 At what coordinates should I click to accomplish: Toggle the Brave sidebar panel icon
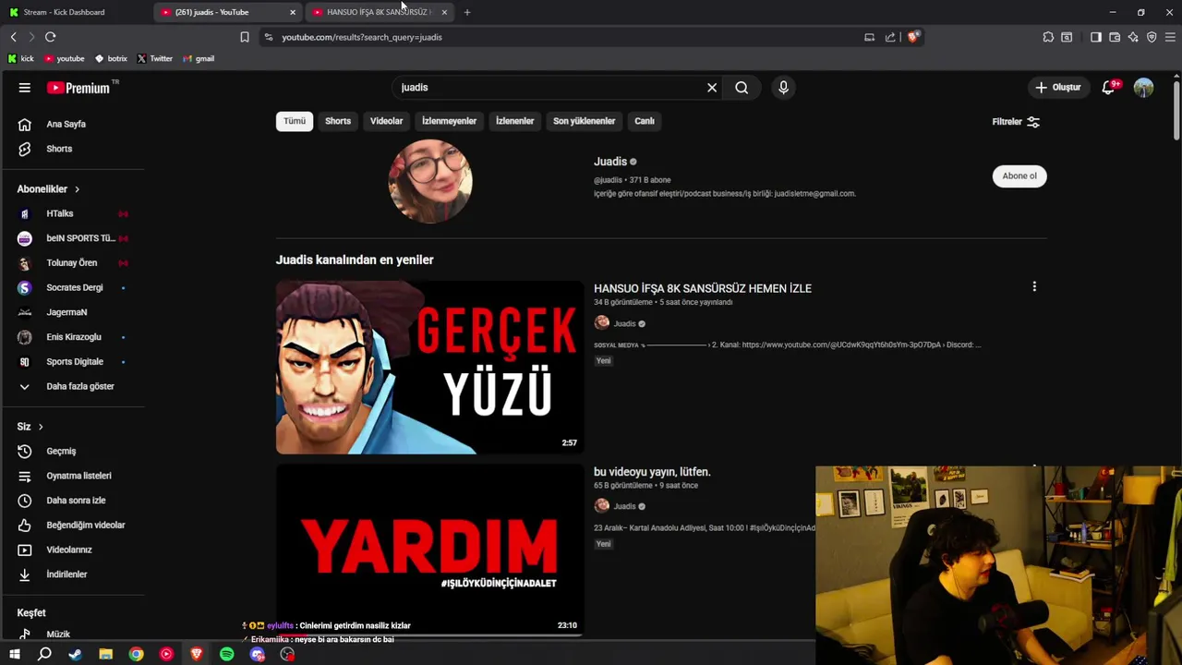pos(1096,37)
